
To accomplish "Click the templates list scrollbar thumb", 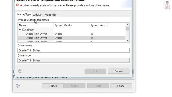I will [x=127, y=29].
